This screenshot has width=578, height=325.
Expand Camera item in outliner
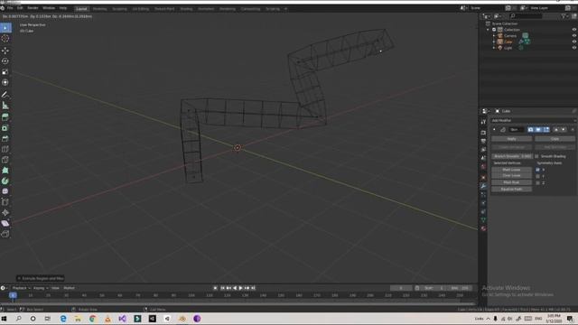pyautogui.click(x=494, y=36)
